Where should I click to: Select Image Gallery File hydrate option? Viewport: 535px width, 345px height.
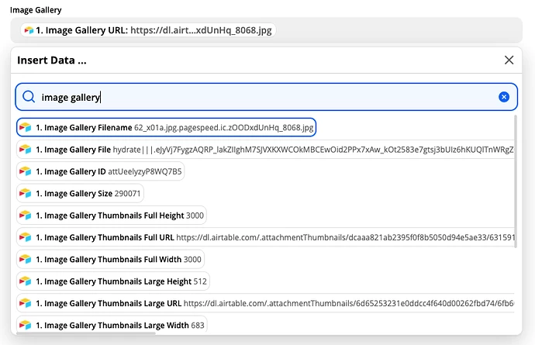(x=265, y=150)
